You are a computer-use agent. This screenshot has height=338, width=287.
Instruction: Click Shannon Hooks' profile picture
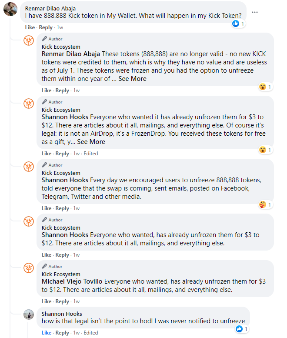click(x=29, y=315)
